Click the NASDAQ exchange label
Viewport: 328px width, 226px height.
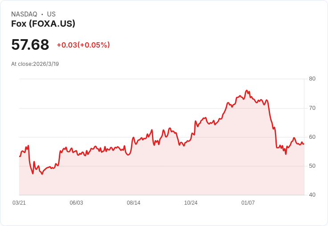(x=24, y=14)
